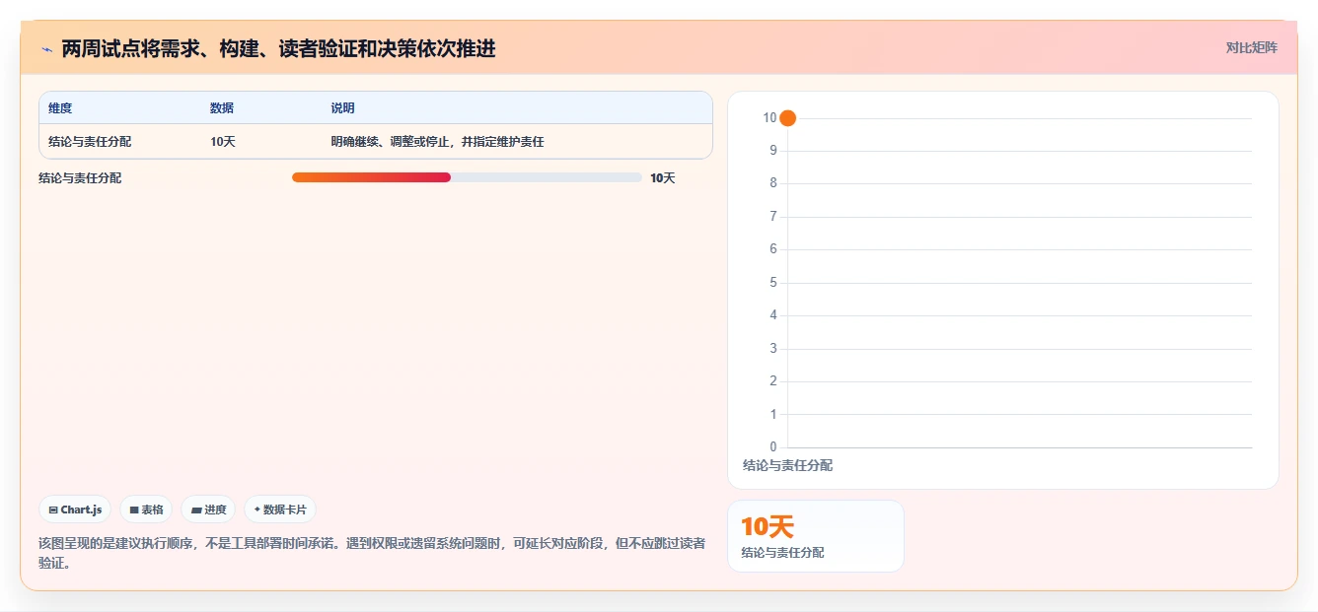Screen dimensions: 1318x612
Task: Select the 数据卡片 chip
Action: click(x=280, y=510)
